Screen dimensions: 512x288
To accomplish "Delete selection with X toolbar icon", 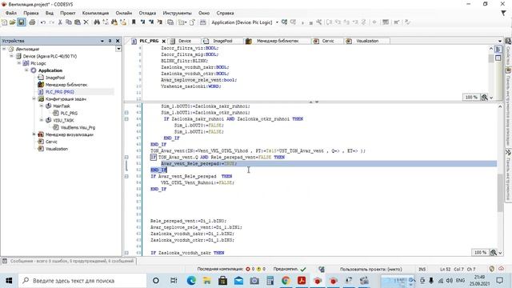I will tap(86, 22).
